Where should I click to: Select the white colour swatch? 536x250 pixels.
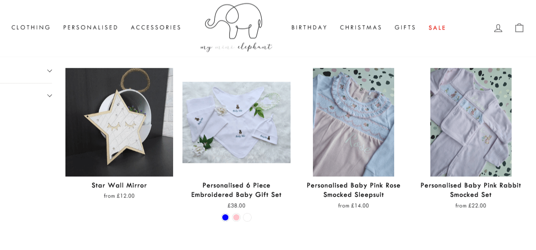(x=247, y=217)
